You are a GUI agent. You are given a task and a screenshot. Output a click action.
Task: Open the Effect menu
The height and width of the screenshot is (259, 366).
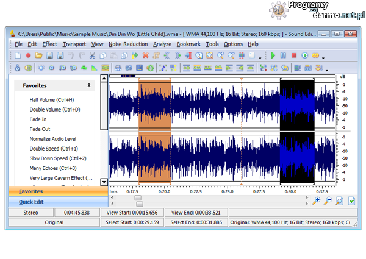coord(50,44)
